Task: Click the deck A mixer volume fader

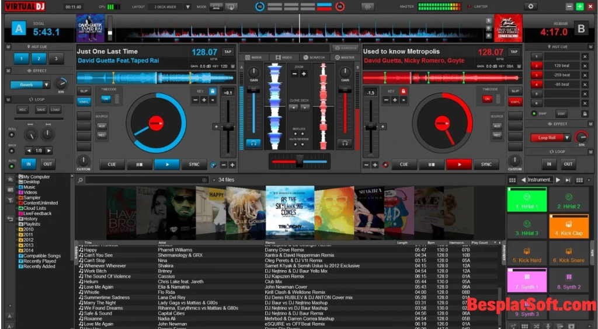Action: (253, 90)
